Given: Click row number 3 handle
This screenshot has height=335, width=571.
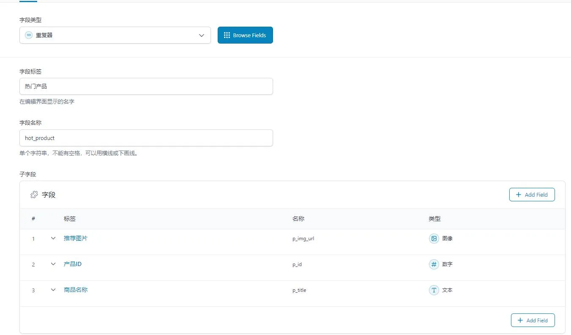Looking at the screenshot, I should coord(33,291).
